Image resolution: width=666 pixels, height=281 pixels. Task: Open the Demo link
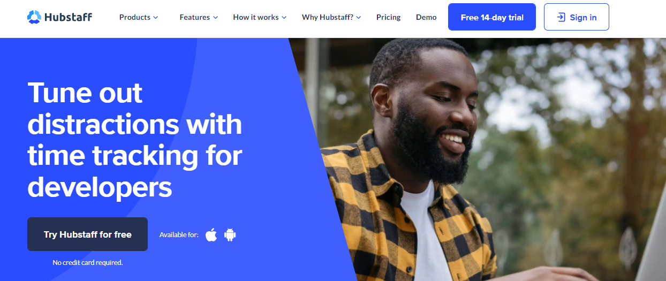click(426, 17)
